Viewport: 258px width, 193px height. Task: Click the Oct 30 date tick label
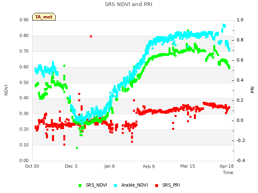click(32, 166)
